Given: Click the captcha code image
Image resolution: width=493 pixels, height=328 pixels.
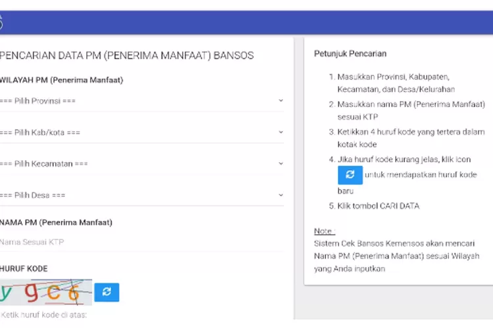Looking at the screenshot, I should [46, 292].
